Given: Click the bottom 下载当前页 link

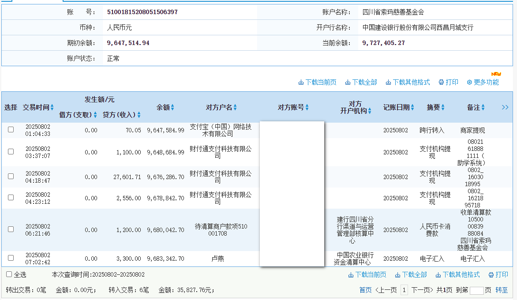Looking at the screenshot, I should (x=367, y=274).
